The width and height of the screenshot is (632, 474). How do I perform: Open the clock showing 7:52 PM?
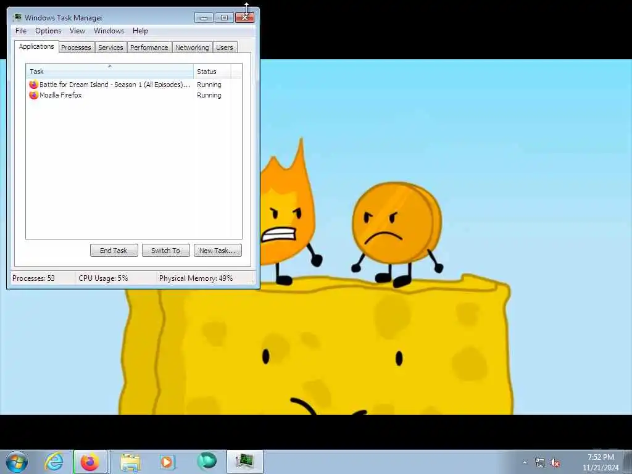coord(601,462)
